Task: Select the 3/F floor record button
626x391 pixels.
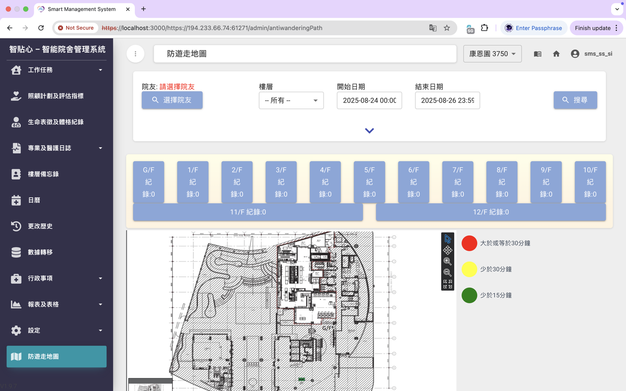Action: pos(281,182)
